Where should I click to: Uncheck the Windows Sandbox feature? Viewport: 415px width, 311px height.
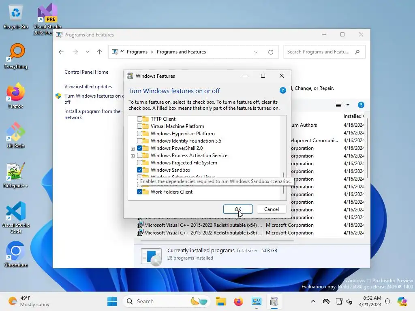pyautogui.click(x=139, y=170)
